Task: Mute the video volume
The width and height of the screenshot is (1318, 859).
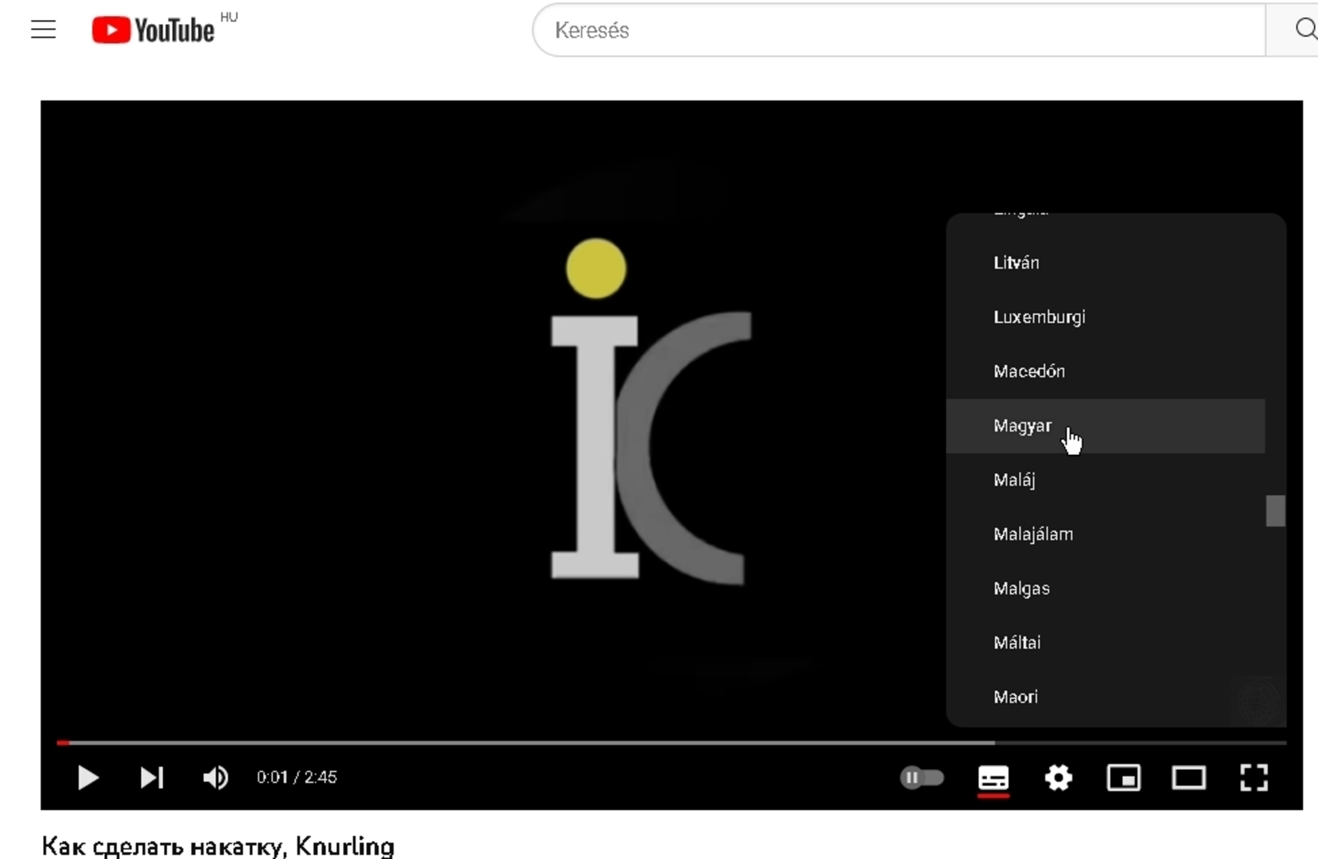Action: point(216,777)
